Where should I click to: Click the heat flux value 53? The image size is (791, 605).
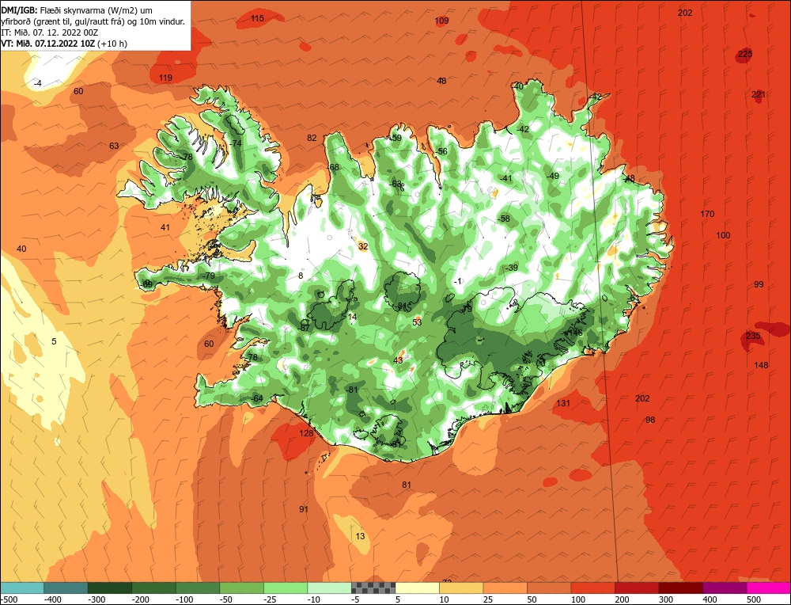[x=417, y=322]
